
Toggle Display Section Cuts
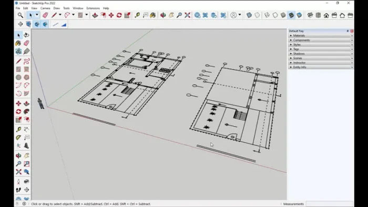(x=37, y=24)
